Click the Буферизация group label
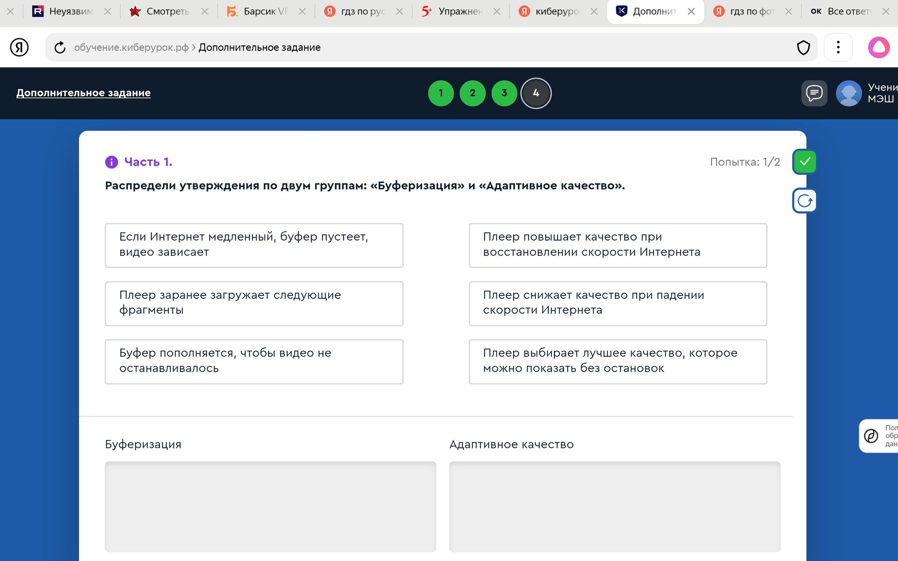The width and height of the screenshot is (898, 561). [x=143, y=445]
